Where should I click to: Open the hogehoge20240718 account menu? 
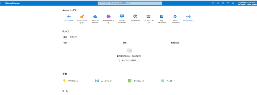(247, 3)
